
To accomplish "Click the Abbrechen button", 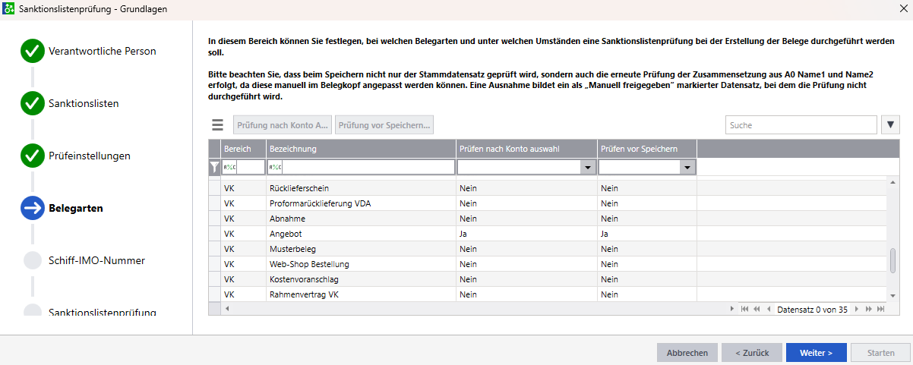I will coord(687,353).
